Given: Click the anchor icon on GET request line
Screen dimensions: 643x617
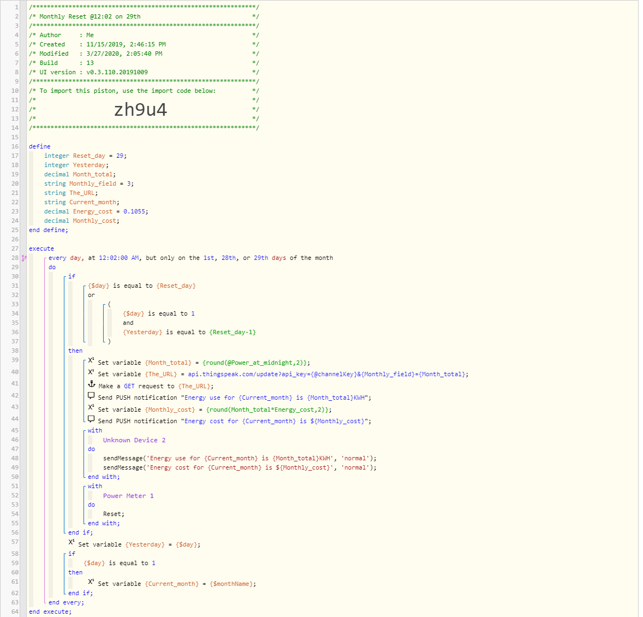Looking at the screenshot, I should point(92,384).
